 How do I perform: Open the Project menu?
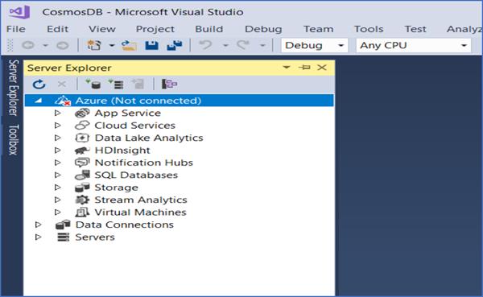click(155, 29)
